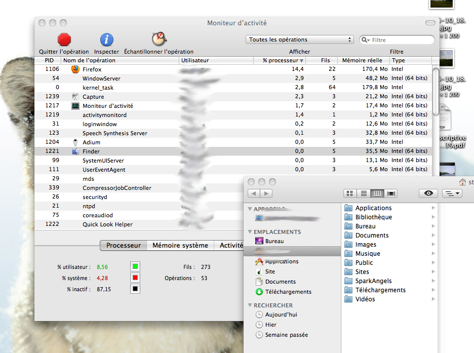Image resolution: width=474 pixels, height=353 pixels.
Task: Click the Quick Look eye button
Action: coord(428,193)
